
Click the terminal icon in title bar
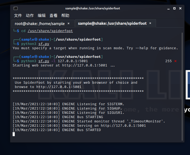pyautogui.click(x=16, y=8)
